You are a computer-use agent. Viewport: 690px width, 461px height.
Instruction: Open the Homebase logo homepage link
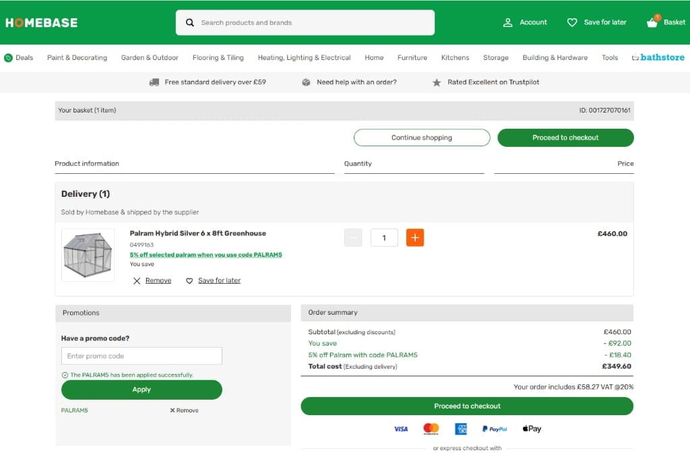pyautogui.click(x=41, y=22)
